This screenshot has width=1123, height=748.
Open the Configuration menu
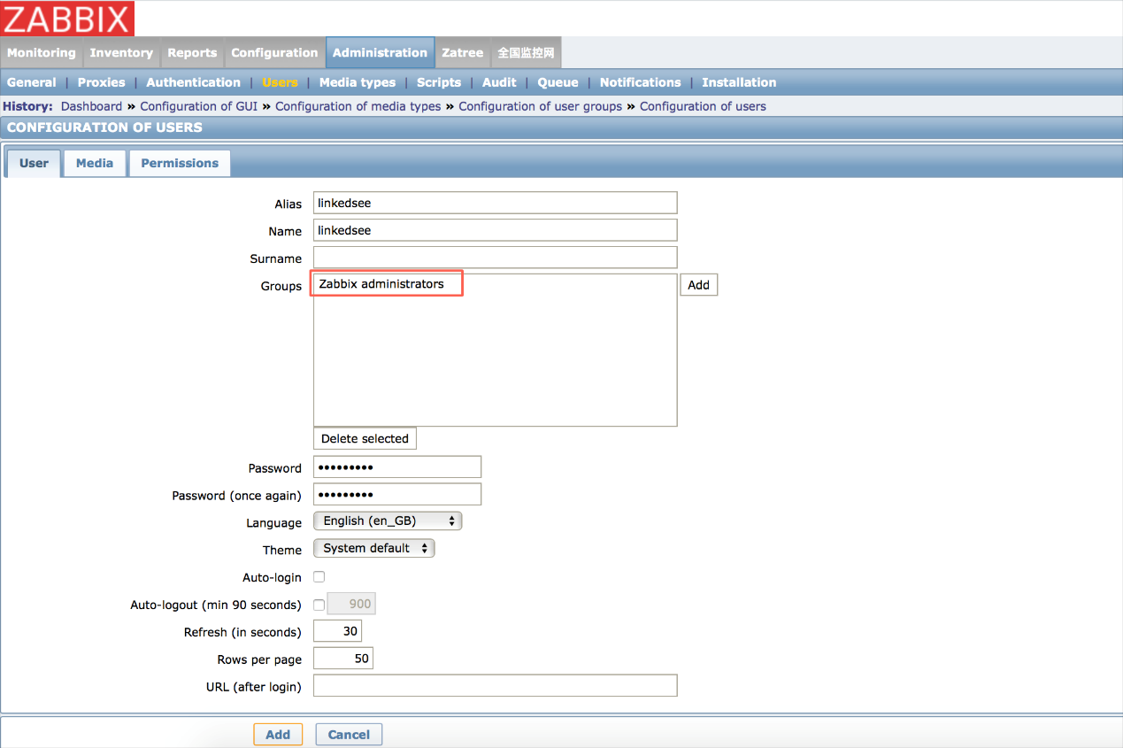(274, 53)
